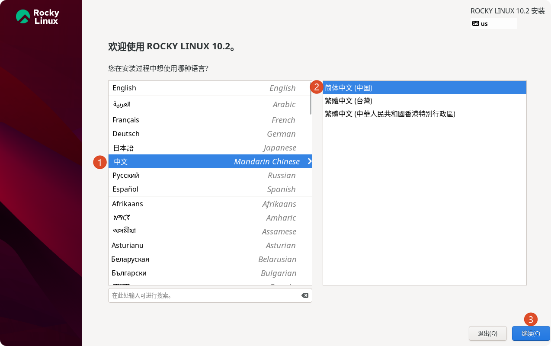The image size is (551, 346).
Task: Select 日本語 Japanese language row
Action: [x=210, y=147]
